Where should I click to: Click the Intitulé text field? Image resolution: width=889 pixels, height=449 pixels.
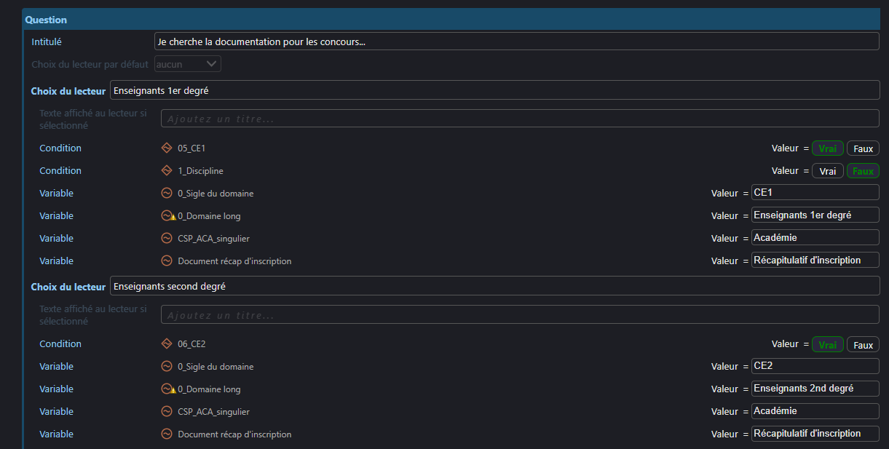[x=516, y=41]
